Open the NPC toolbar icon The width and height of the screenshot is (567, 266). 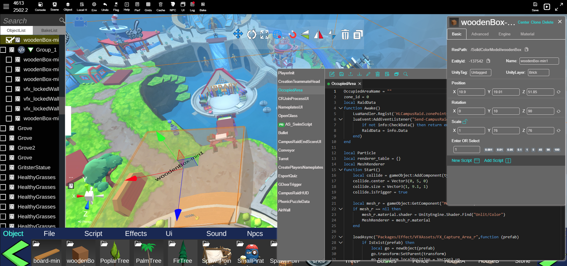[x=173, y=6]
